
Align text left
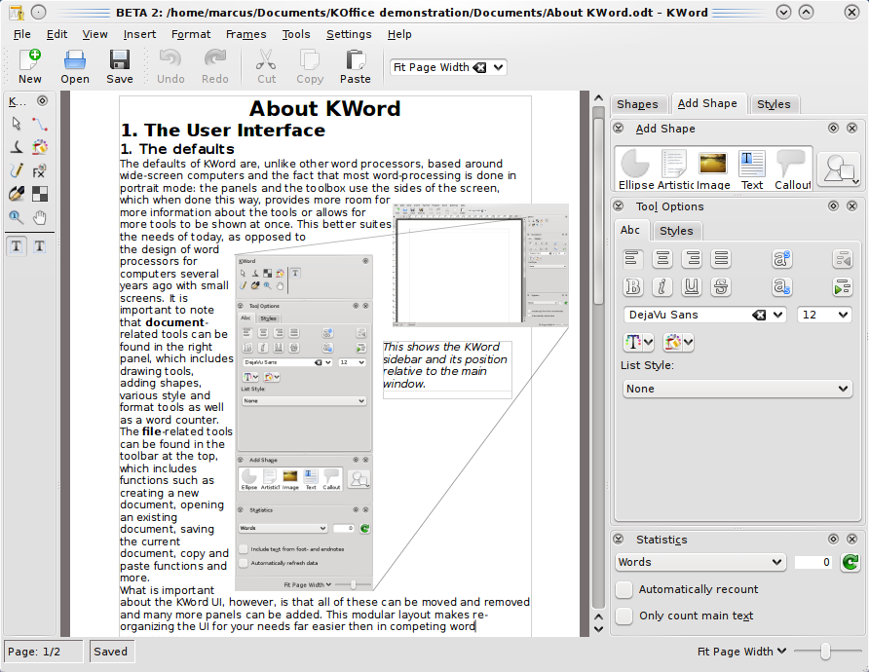pos(632,259)
